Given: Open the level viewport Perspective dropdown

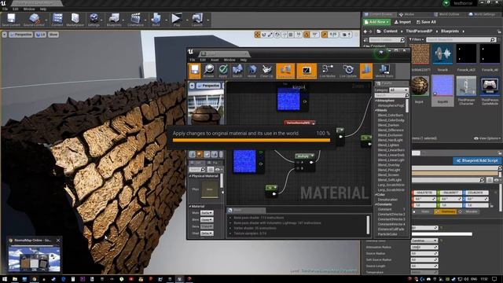Looking at the screenshot, I should coord(21,35).
